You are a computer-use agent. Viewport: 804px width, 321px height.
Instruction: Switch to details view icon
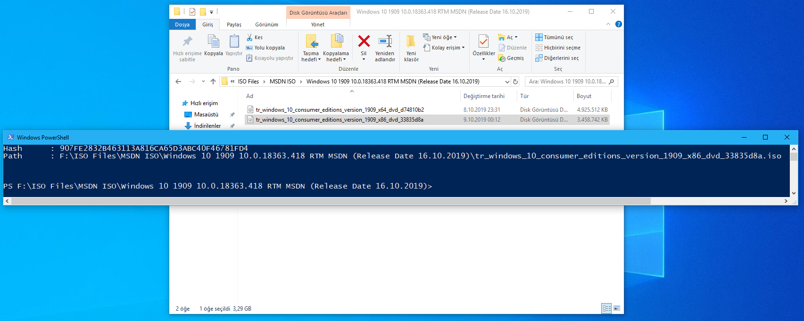coord(606,308)
